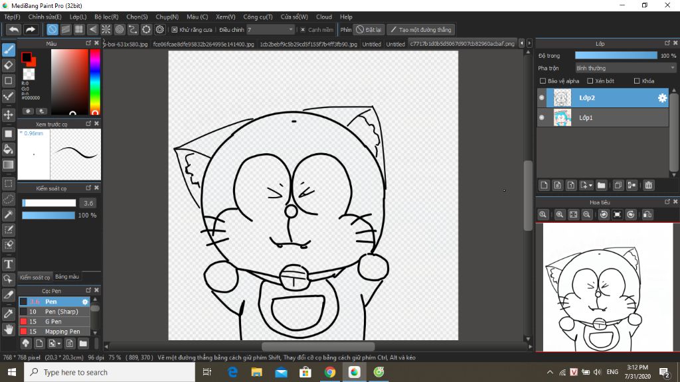The width and height of the screenshot is (680, 382).
Task: Click the Lớp1 layer thumbnail
Action: (x=562, y=117)
